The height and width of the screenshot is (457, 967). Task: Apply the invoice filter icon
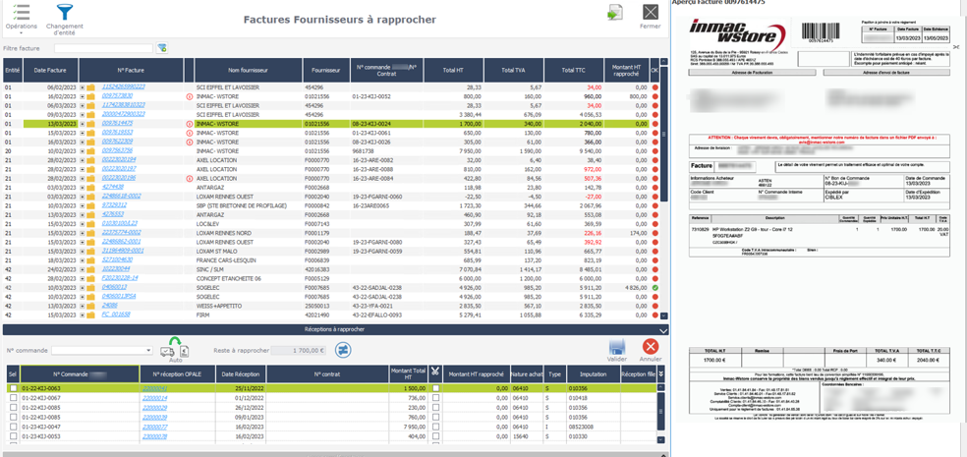(162, 48)
